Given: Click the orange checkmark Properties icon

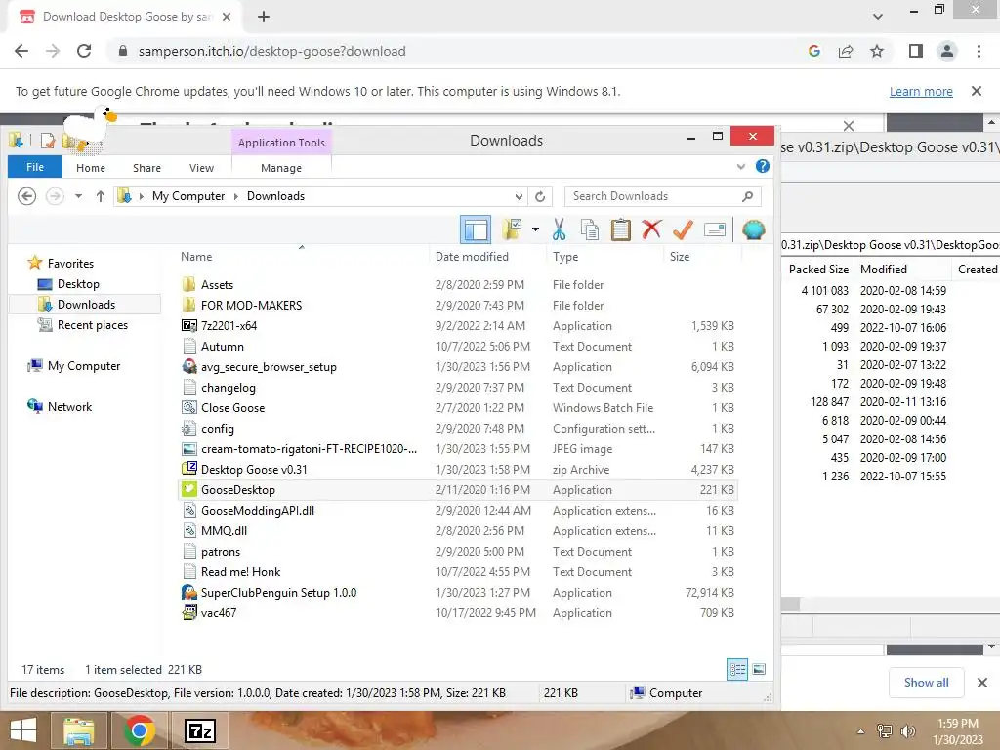Looking at the screenshot, I should (x=683, y=229).
